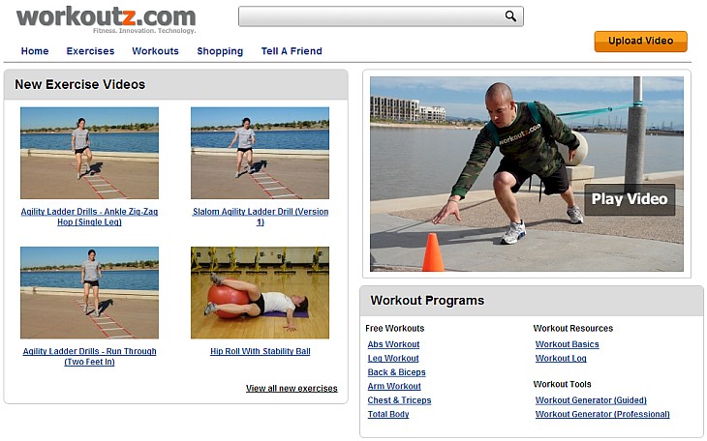Open the Back & Biceps link
707x441 pixels.
point(396,372)
